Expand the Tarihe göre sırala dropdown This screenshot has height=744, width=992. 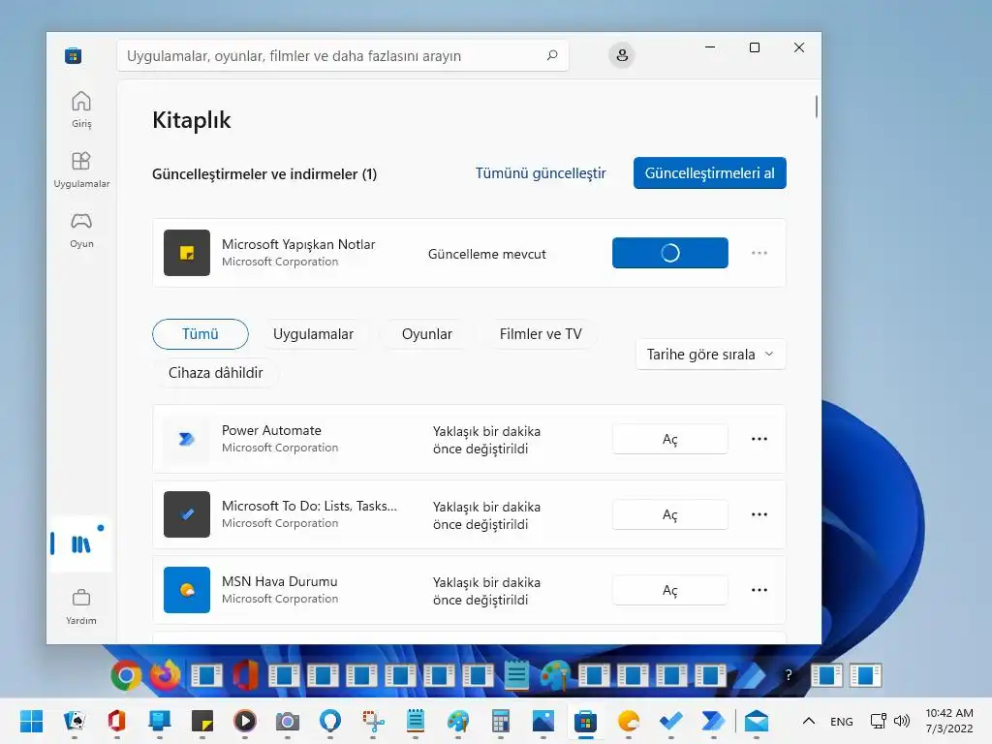[x=710, y=355]
